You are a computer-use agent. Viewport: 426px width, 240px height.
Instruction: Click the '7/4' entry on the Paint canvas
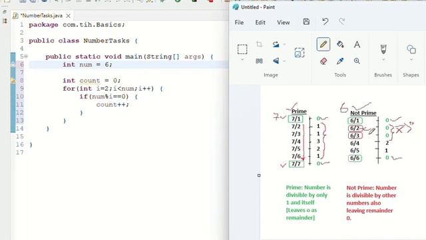click(x=296, y=141)
